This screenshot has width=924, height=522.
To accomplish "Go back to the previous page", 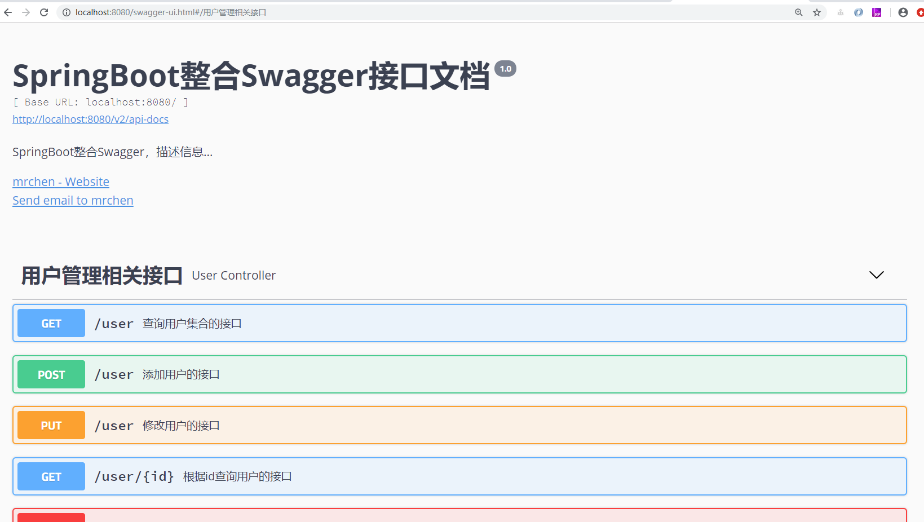I will coord(8,12).
